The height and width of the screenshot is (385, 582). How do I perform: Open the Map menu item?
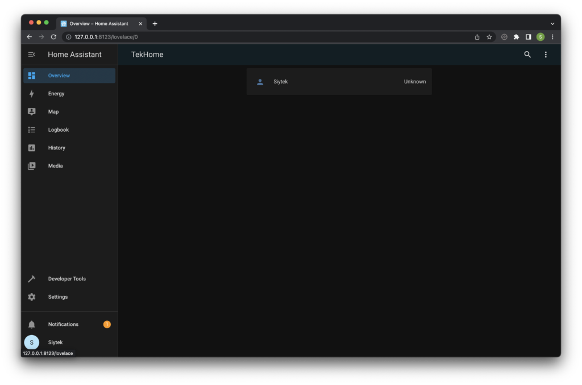[x=69, y=112]
